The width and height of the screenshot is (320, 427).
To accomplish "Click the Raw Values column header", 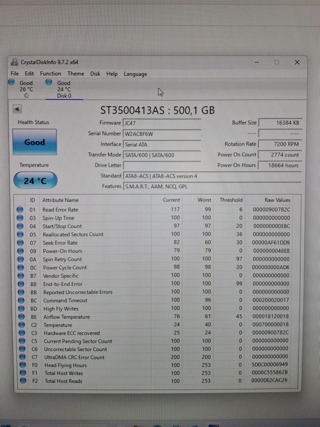I will coord(277,200).
